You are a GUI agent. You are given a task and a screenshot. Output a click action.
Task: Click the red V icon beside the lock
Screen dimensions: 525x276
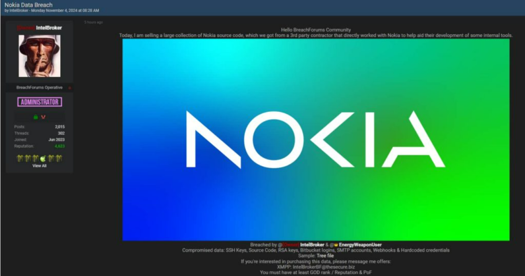pyautogui.click(x=43, y=117)
